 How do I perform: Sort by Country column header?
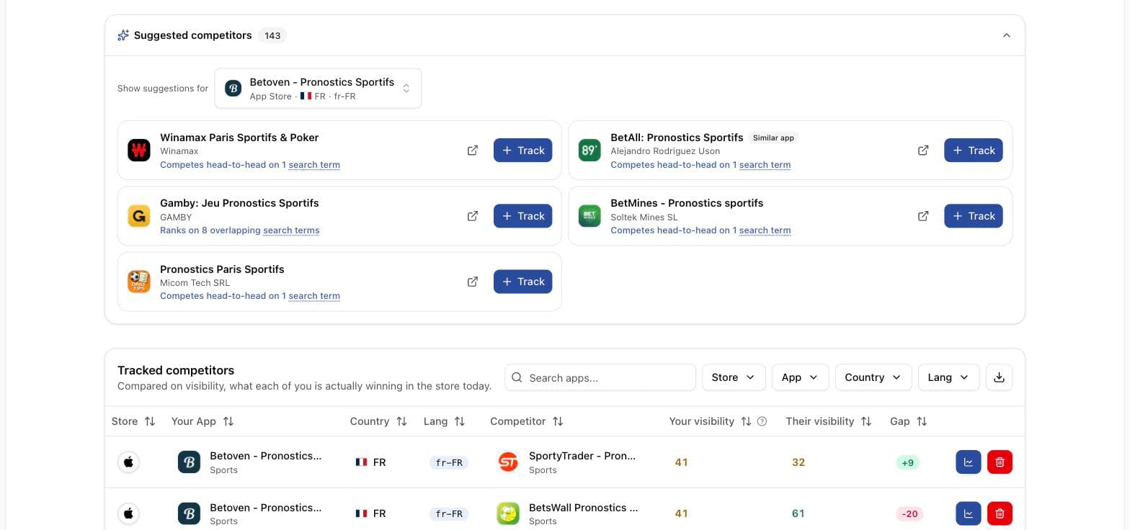point(378,421)
